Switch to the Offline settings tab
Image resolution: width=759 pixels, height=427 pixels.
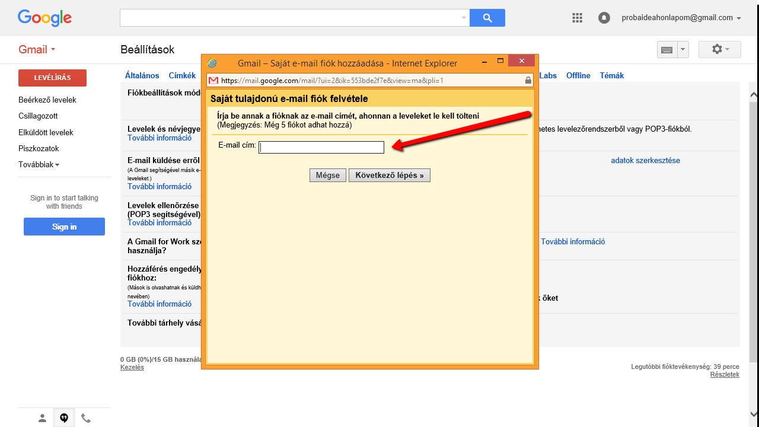pos(578,75)
